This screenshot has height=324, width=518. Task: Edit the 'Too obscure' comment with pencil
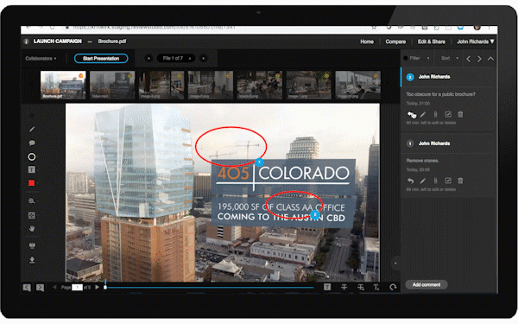pyautogui.click(x=423, y=114)
